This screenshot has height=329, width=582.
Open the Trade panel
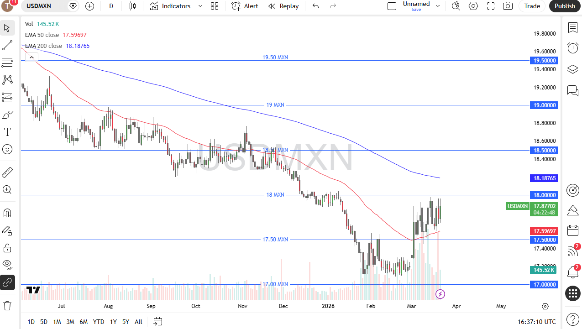[x=532, y=6]
